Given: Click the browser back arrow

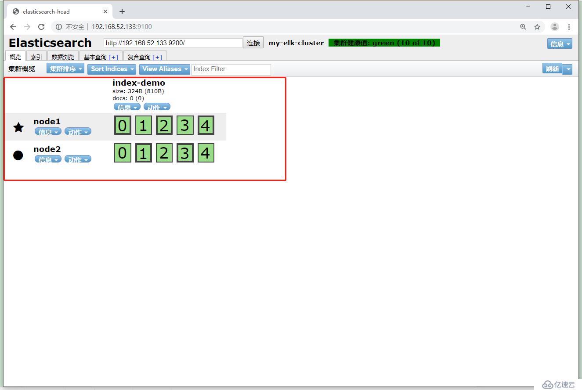Looking at the screenshot, I should tap(13, 27).
